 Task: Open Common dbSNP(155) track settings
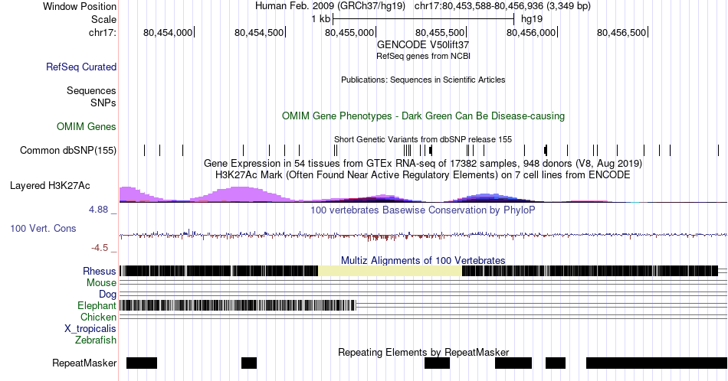click(x=67, y=150)
